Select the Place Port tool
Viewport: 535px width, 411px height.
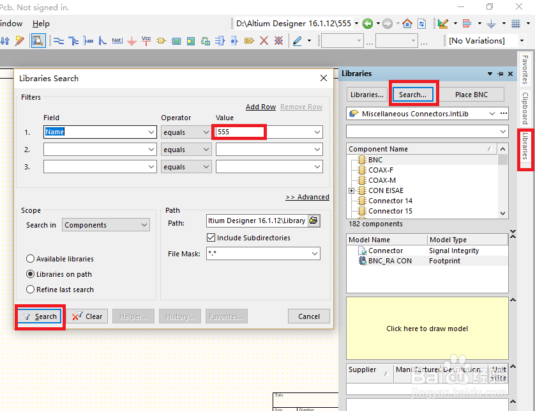[249, 42]
